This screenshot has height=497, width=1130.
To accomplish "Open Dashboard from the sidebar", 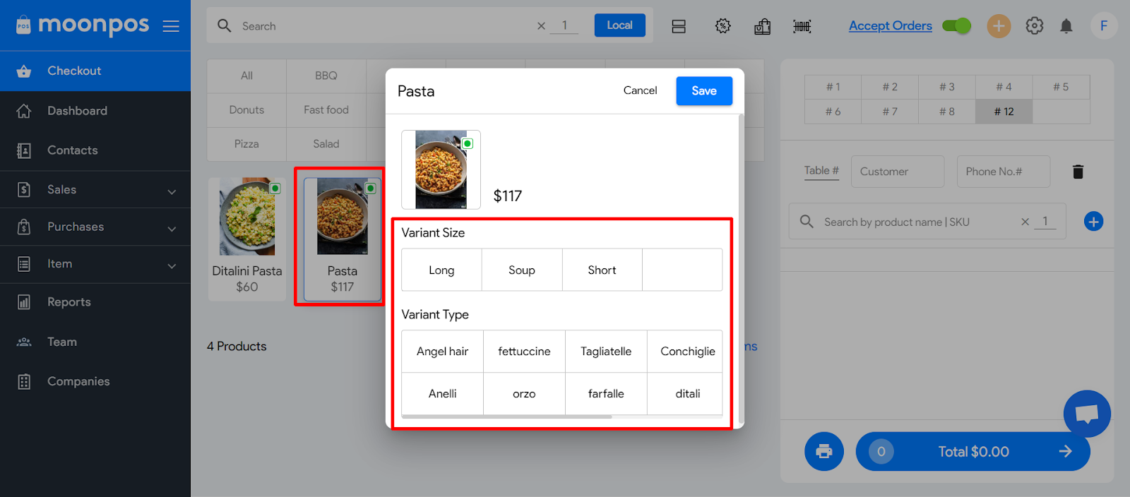I will tap(77, 111).
